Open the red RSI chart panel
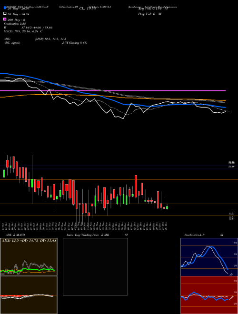Viewport: 238px width, 314px height. click(x=209, y=295)
